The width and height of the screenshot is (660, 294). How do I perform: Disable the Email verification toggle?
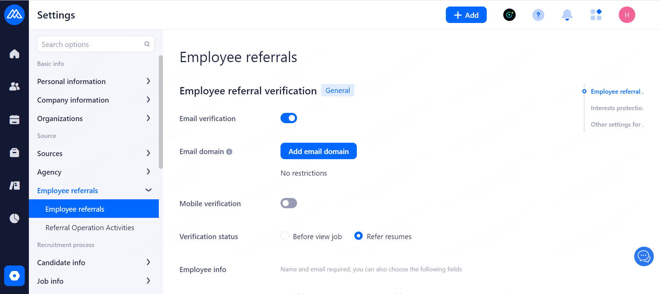(x=288, y=118)
